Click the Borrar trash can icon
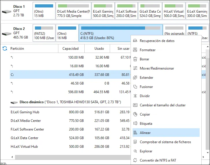 135,59
